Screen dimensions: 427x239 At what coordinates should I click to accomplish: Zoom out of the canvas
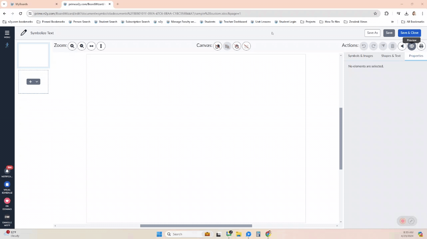coord(82,46)
